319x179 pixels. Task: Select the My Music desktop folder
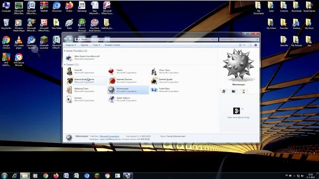pyautogui.click(x=309, y=24)
